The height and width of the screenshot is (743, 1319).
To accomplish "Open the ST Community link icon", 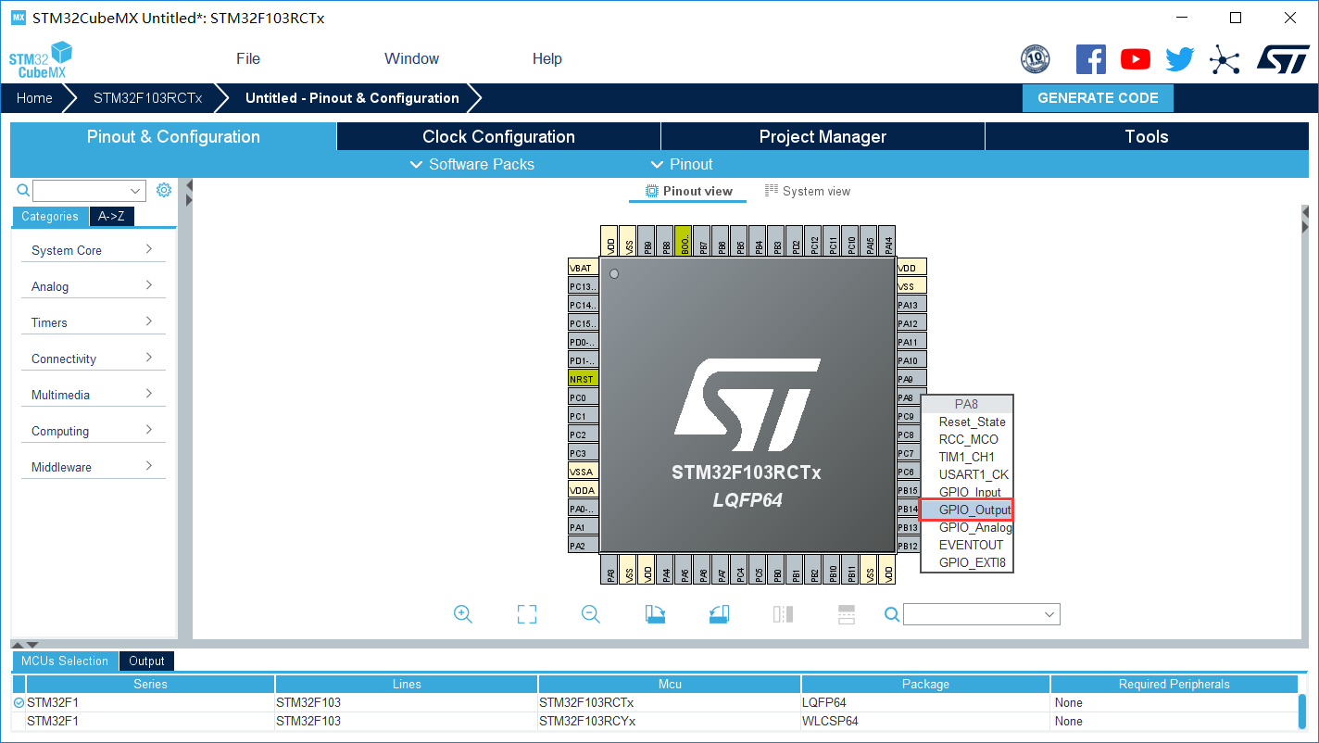I will tap(1225, 58).
